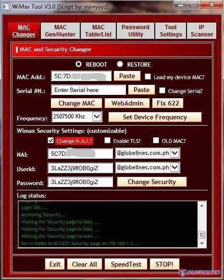Select the REBOOT radio option
Screen dimensions: 224x280
click(x=78, y=64)
